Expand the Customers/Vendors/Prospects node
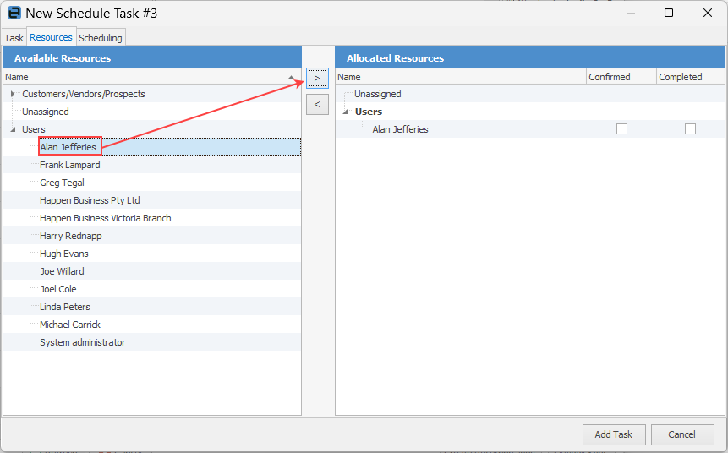 click(13, 94)
